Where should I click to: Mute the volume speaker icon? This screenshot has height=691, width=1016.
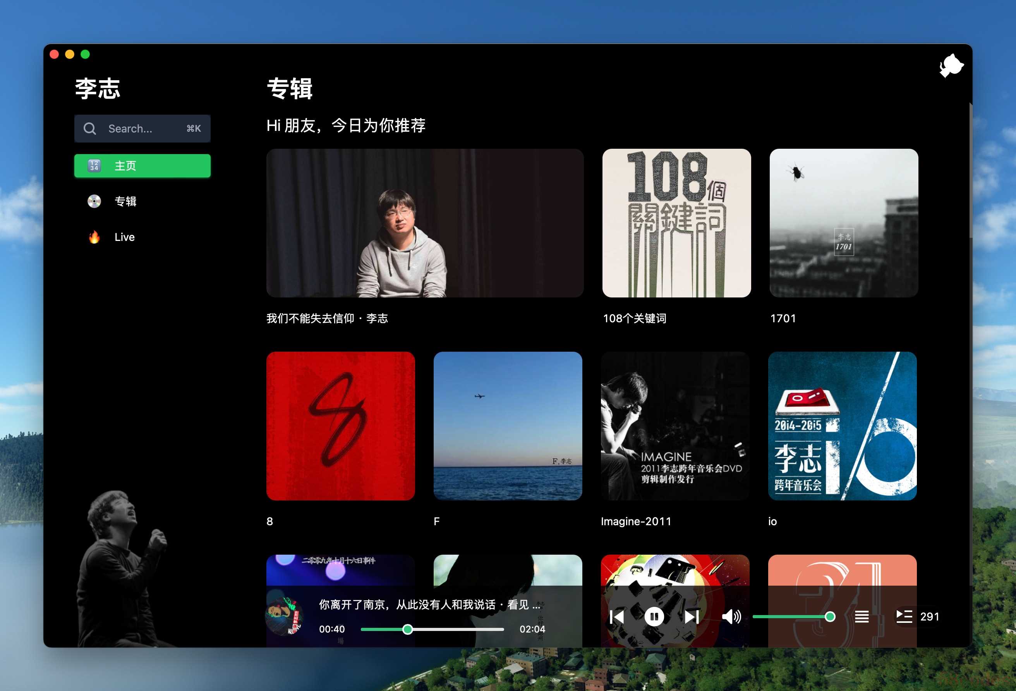(x=731, y=617)
